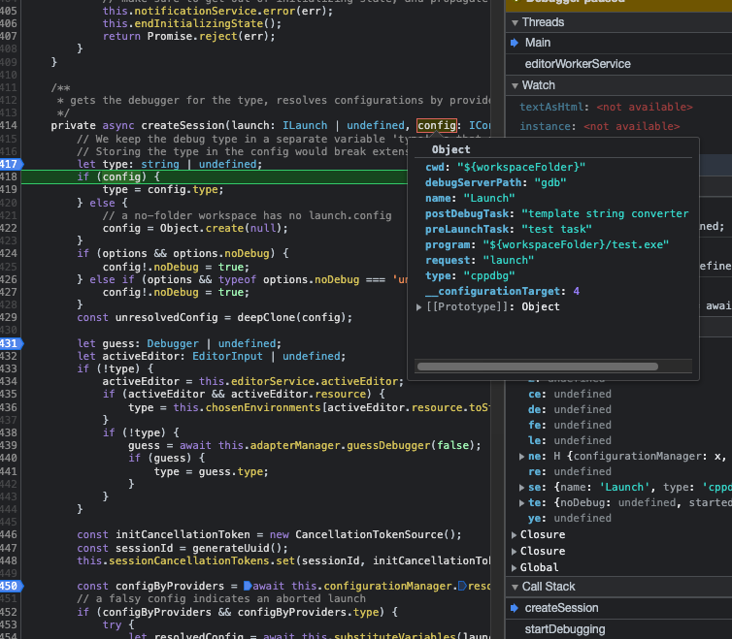
Task: Click the 'le' undefined variable
Action: coord(570,441)
